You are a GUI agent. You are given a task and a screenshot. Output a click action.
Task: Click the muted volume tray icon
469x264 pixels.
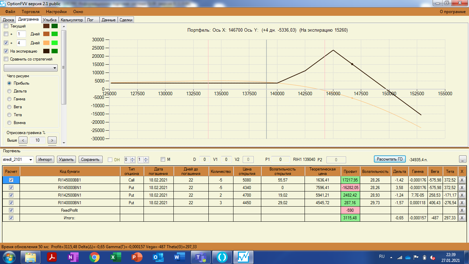point(433,257)
